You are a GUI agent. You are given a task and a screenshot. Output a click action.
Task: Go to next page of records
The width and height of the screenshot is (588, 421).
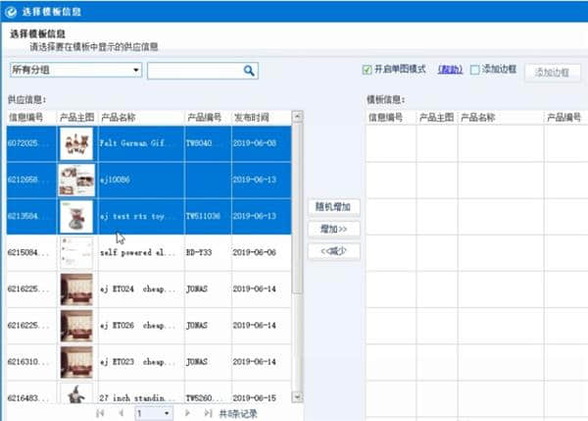[187, 413]
